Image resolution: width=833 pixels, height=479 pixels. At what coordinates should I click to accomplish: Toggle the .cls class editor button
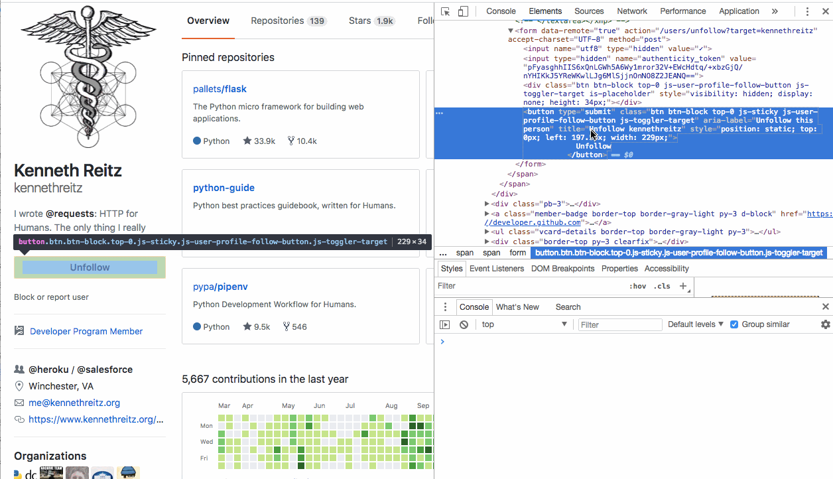[x=662, y=286]
